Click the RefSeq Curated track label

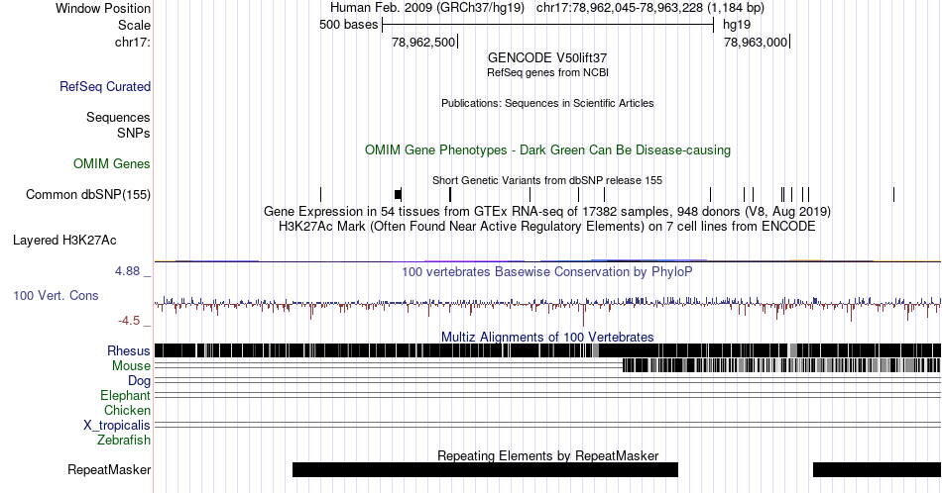click(104, 86)
